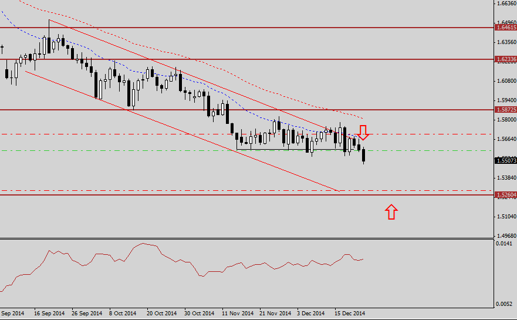Click the 1.51040 price axis label
The width and height of the screenshot is (517, 320).
[x=505, y=217]
